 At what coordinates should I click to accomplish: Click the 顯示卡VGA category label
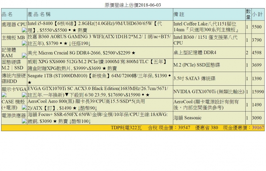(x=14, y=89)
